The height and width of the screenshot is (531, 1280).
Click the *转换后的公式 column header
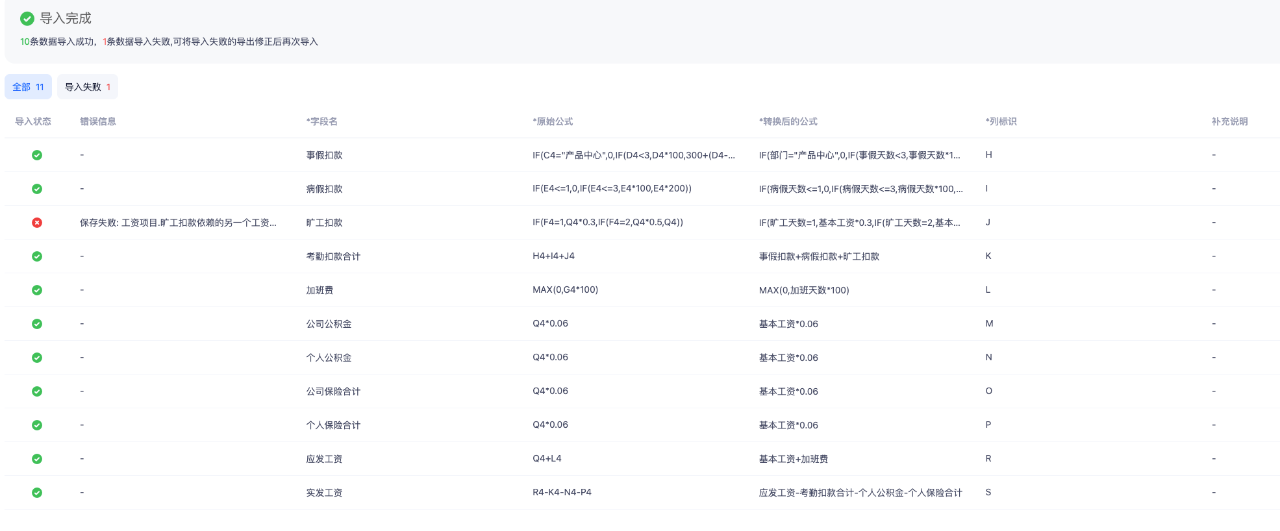click(788, 121)
